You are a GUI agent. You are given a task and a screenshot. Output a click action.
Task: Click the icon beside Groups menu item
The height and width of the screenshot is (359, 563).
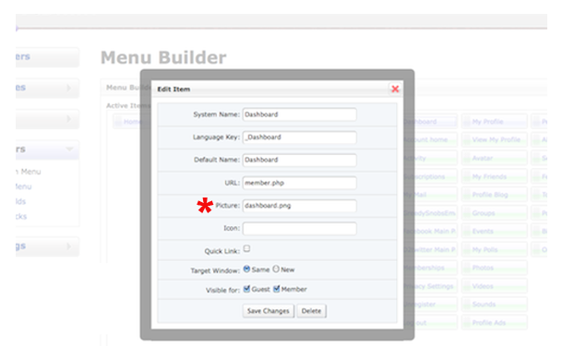click(x=466, y=213)
